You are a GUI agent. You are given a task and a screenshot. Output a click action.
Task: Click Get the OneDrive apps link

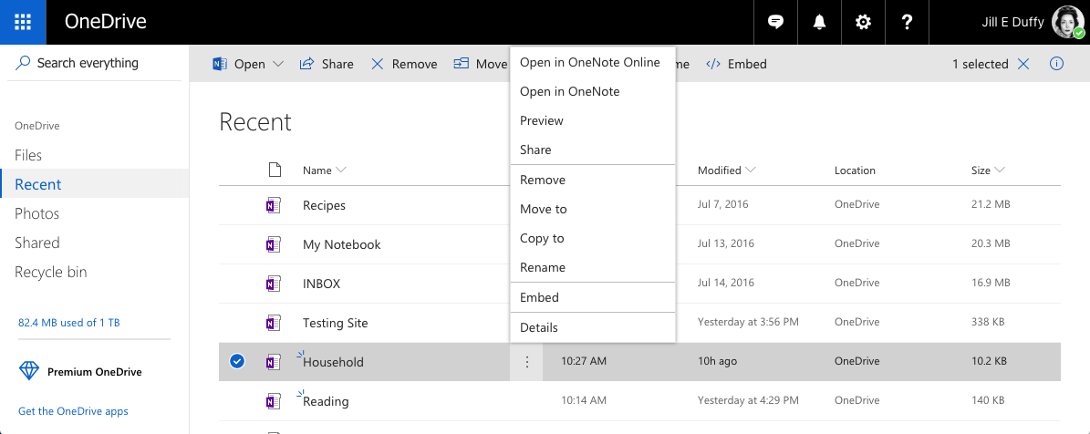coord(73,411)
